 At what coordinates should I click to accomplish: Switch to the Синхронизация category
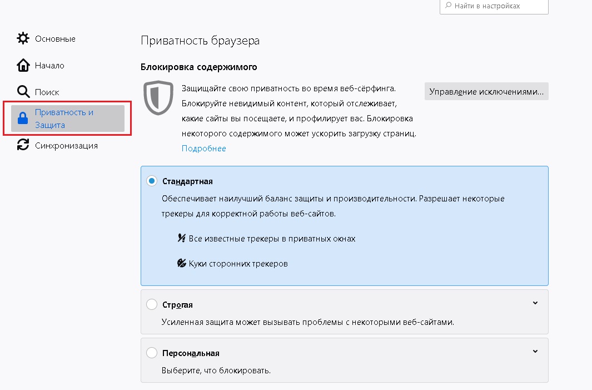68,145
